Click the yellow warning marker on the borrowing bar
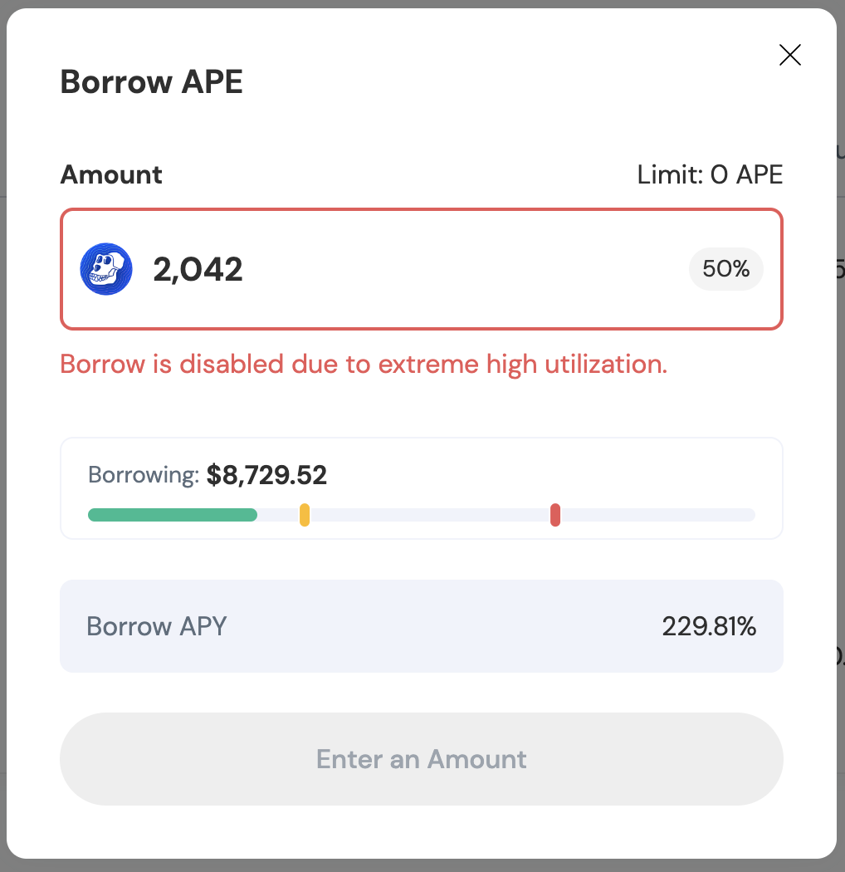This screenshot has height=872, width=845. tap(305, 514)
